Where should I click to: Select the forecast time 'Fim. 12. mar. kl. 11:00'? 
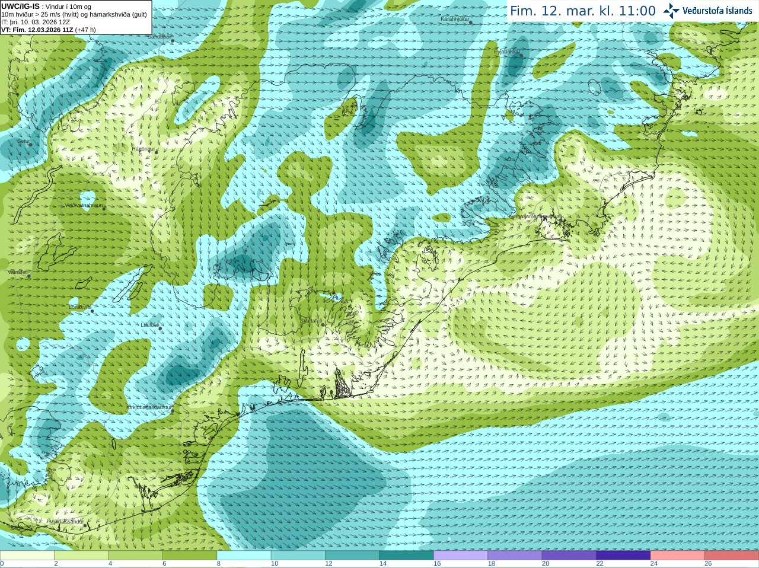tap(583, 11)
